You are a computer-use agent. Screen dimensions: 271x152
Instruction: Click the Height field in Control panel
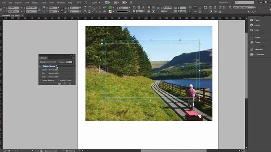[x=31, y=11]
